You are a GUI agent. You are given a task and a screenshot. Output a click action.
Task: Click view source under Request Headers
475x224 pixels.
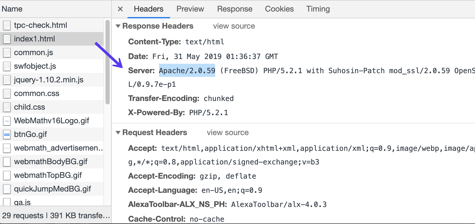coord(227,132)
